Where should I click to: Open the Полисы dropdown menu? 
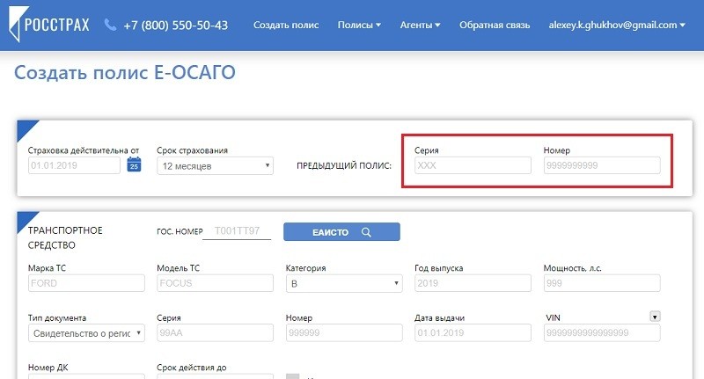[x=359, y=25]
